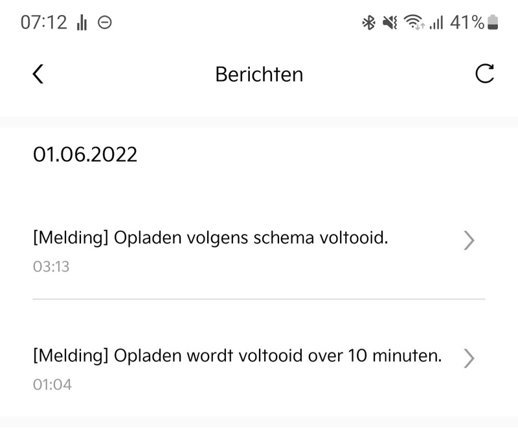Tap the mobile signal strength icon
The width and height of the screenshot is (518, 432).
coord(436,23)
